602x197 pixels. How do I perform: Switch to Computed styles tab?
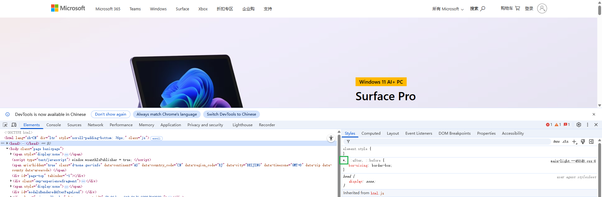click(x=371, y=133)
